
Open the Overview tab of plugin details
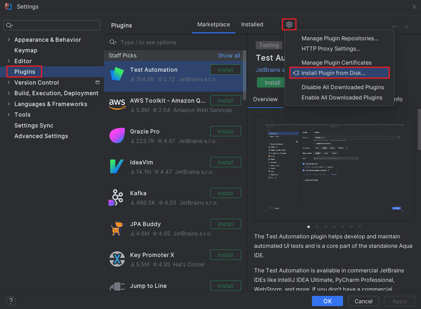pos(265,99)
